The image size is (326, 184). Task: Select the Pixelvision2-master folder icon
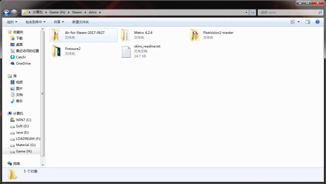pyautogui.click(x=194, y=35)
